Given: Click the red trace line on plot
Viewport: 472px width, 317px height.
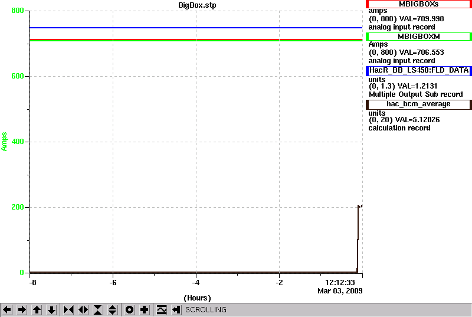Looking at the screenshot, I should (196, 40).
